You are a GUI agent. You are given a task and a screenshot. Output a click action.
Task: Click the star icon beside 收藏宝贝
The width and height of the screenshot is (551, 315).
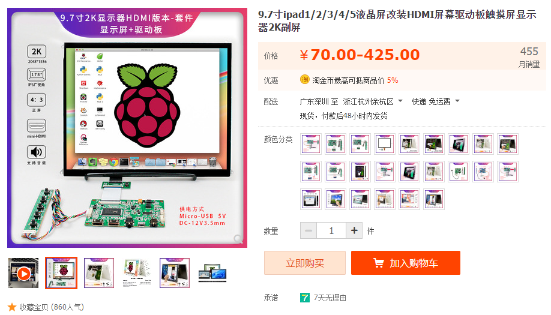[12, 307]
